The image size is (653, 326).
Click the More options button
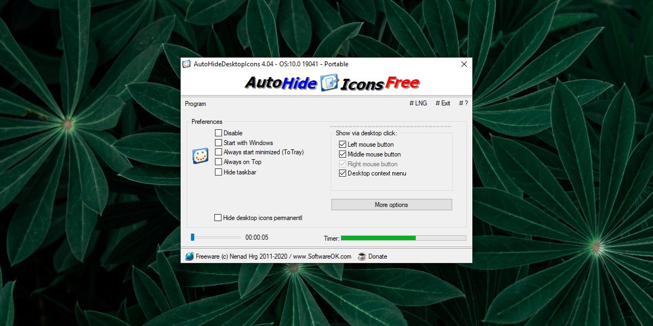[391, 204]
